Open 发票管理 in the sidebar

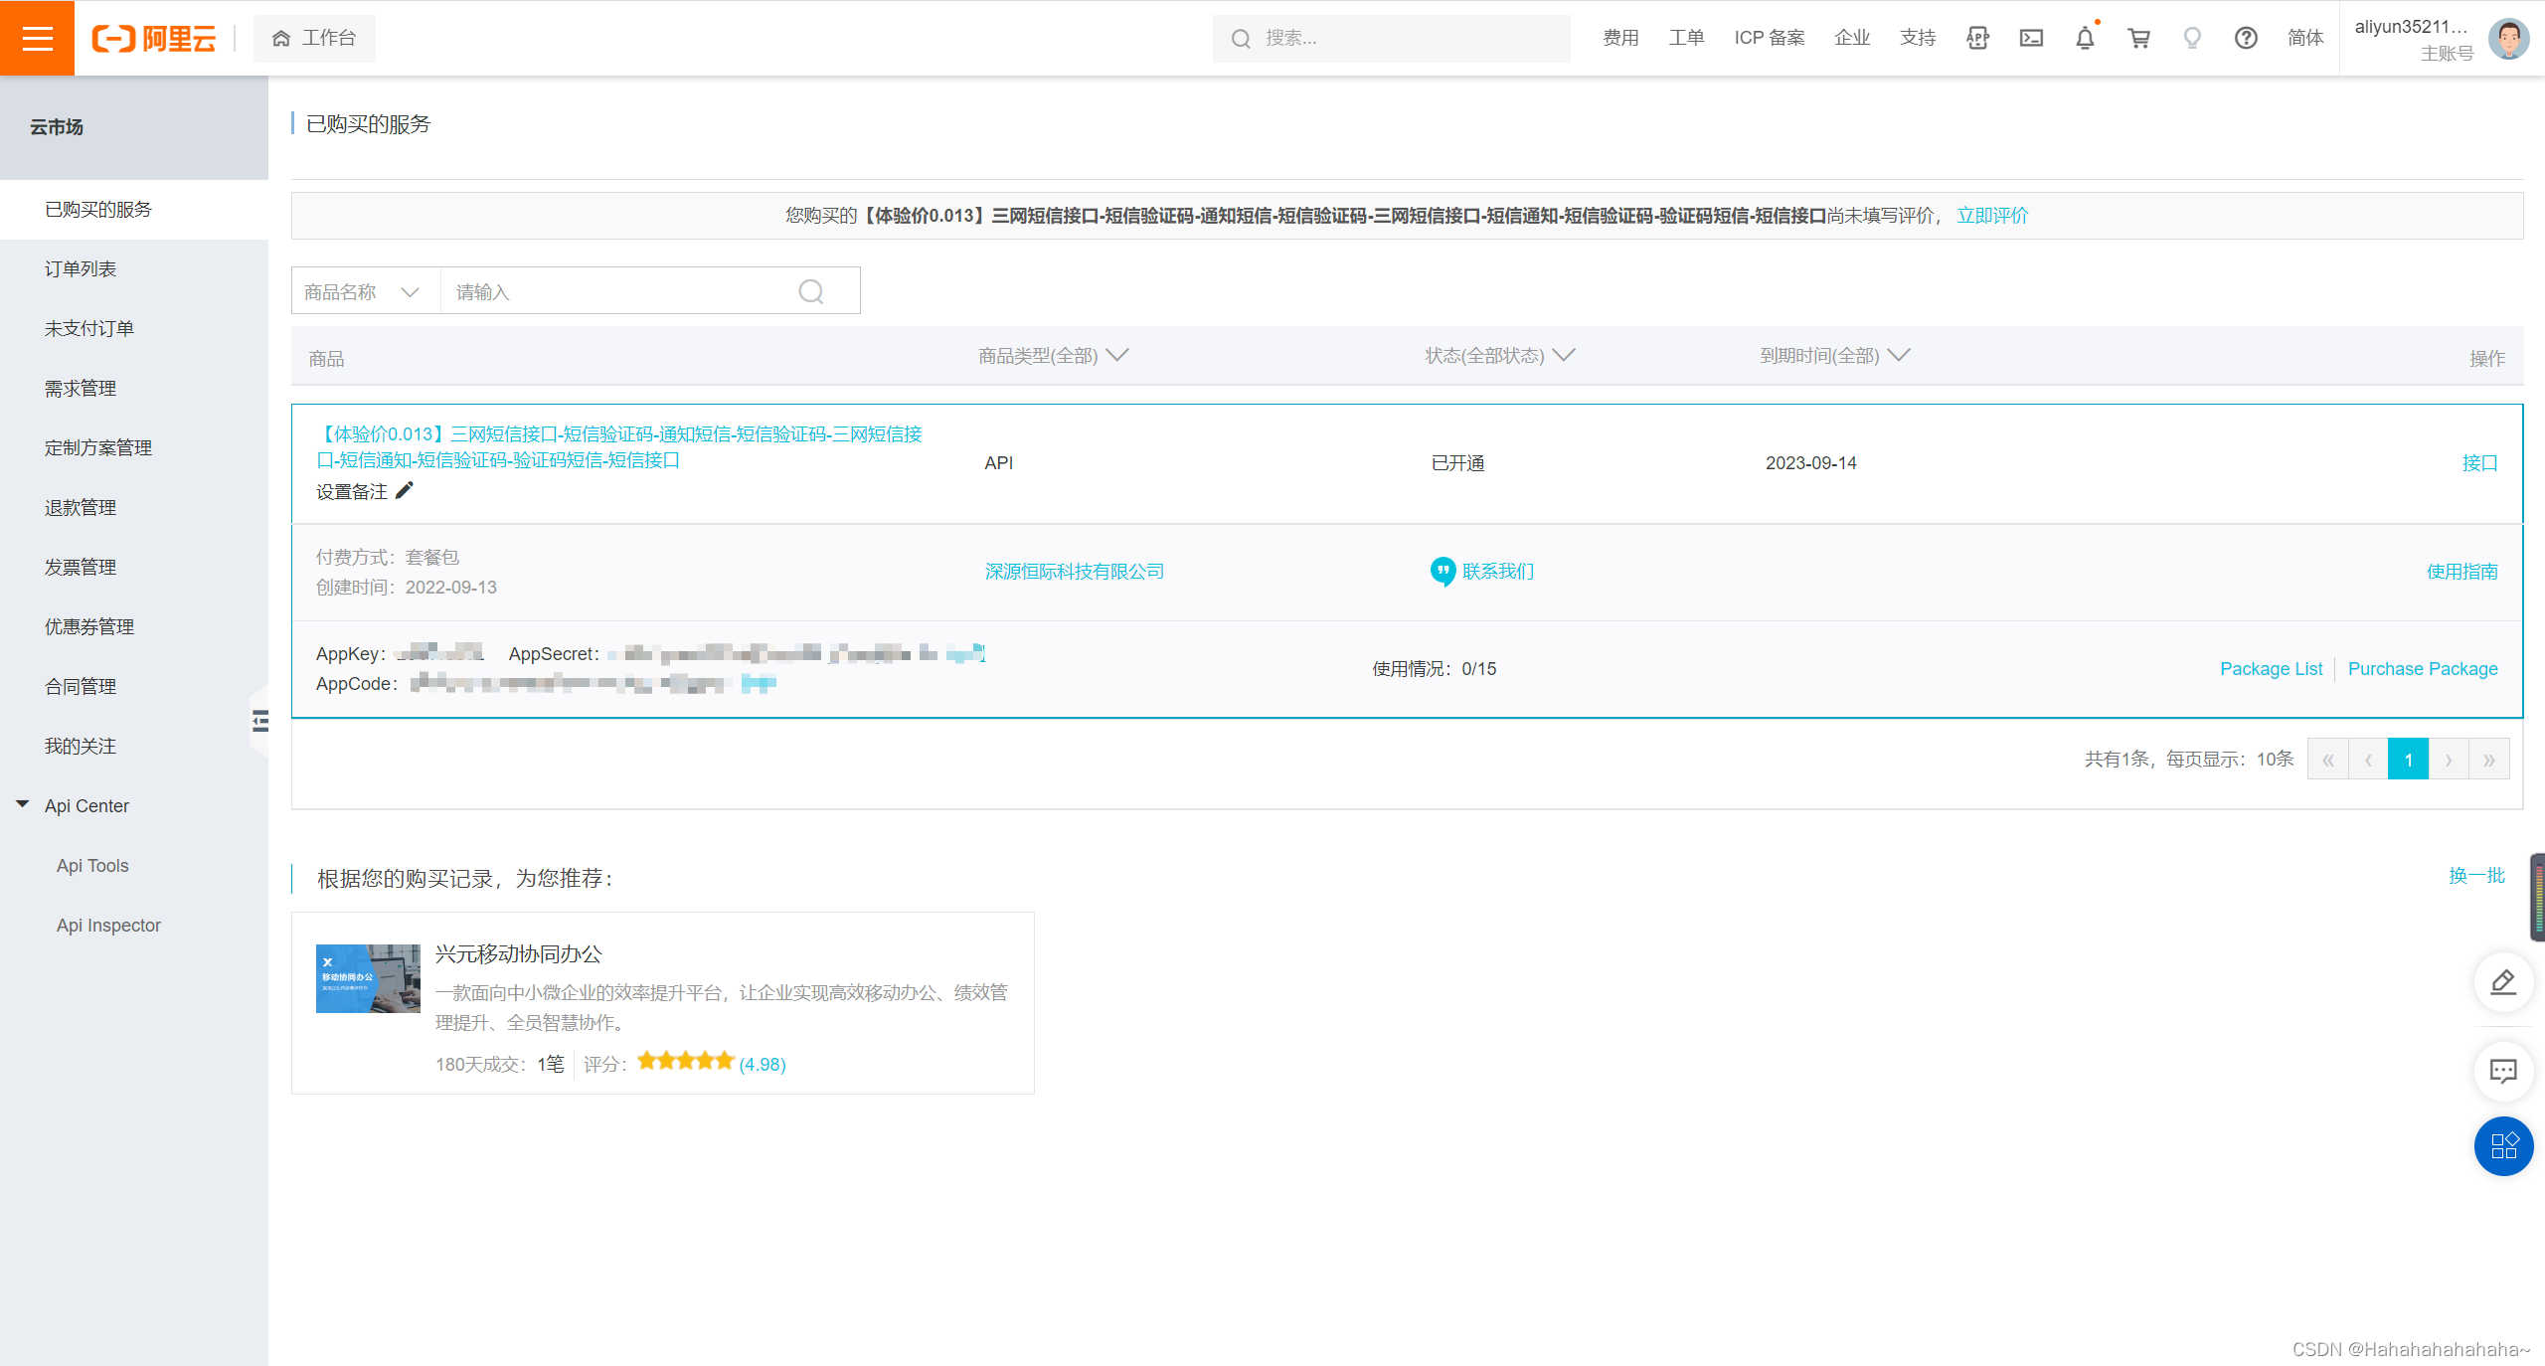click(x=81, y=568)
